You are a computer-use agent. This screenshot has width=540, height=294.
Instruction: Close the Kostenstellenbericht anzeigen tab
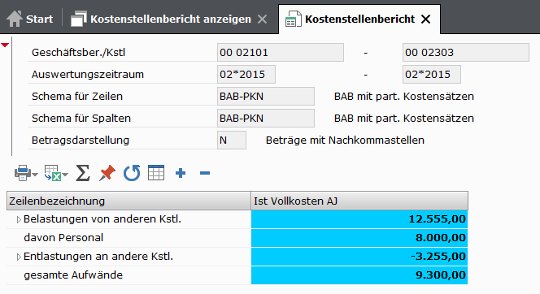coord(263,19)
